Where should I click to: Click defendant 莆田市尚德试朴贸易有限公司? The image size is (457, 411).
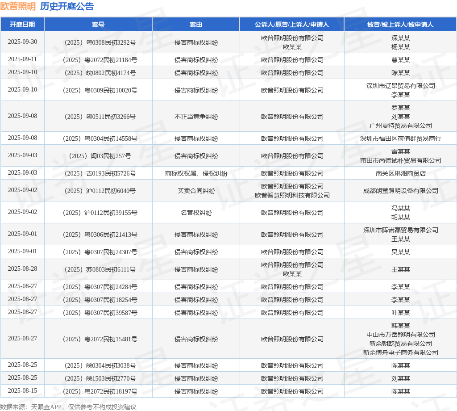pos(400,160)
